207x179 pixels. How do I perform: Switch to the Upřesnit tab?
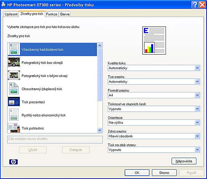11,14
